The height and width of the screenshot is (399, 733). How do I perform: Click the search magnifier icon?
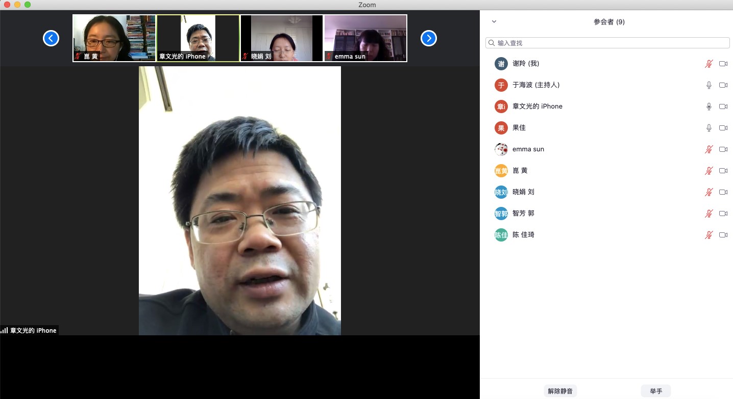(x=492, y=43)
